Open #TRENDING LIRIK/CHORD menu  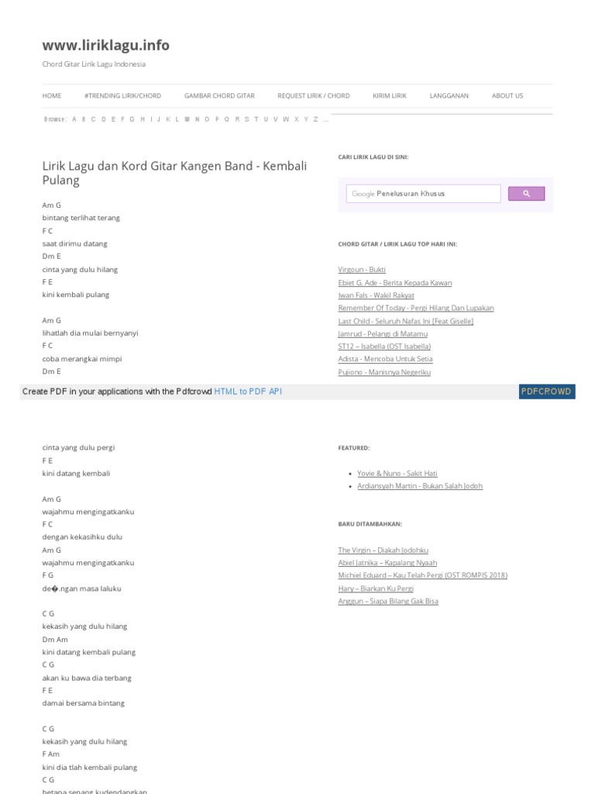[122, 96]
